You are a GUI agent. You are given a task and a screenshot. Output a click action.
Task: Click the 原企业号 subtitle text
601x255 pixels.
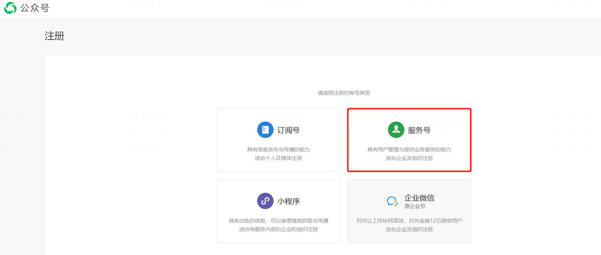(415, 206)
